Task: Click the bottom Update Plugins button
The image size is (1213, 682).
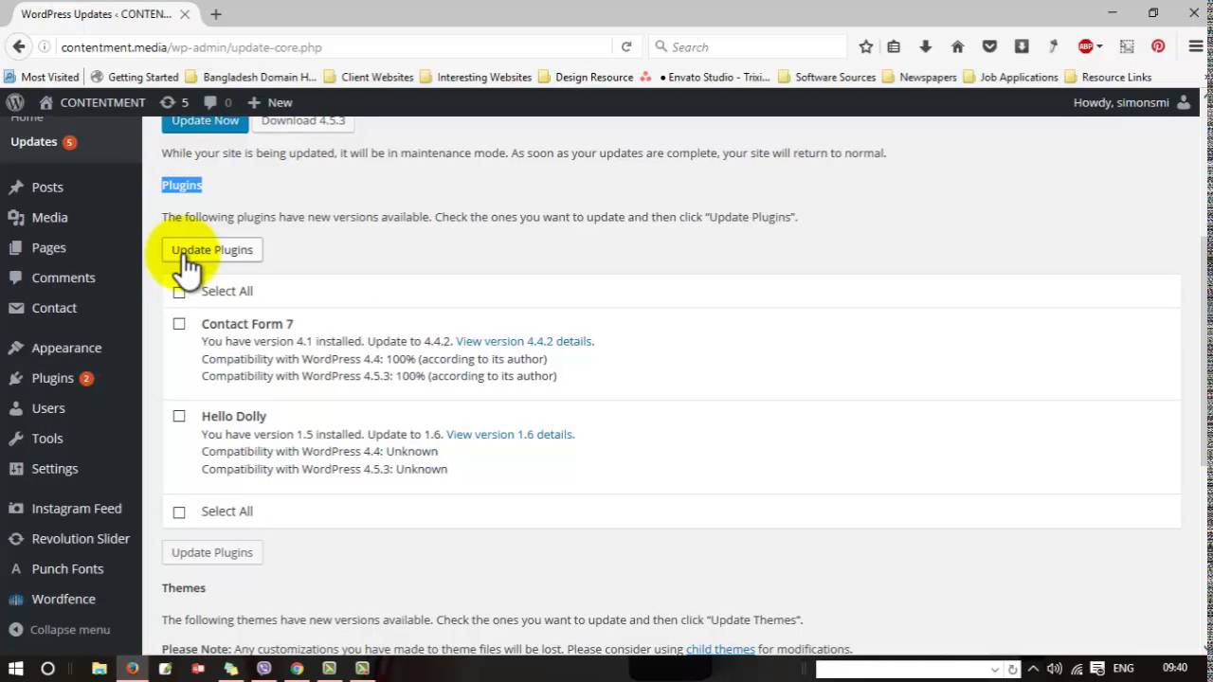Action: 212,552
